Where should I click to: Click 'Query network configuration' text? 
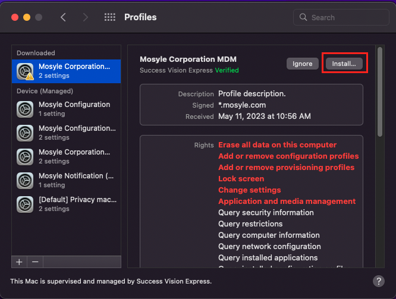coord(269,247)
